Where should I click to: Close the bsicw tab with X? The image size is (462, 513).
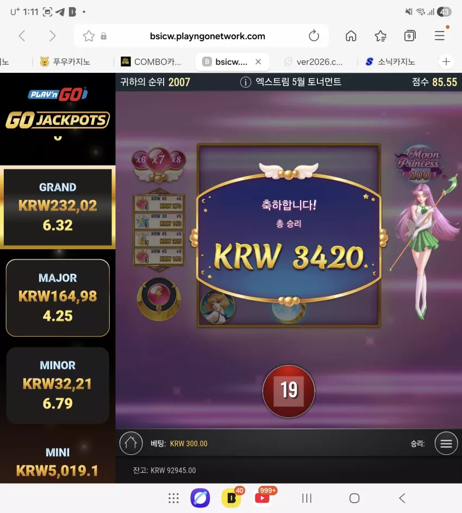pyautogui.click(x=258, y=61)
